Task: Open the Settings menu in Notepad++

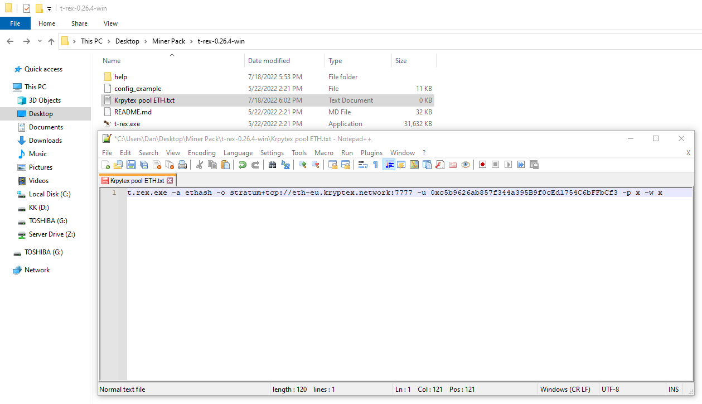Action: tap(272, 152)
